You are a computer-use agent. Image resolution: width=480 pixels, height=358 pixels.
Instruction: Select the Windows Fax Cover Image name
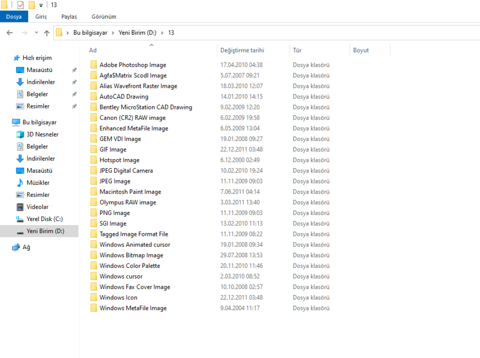click(x=135, y=287)
